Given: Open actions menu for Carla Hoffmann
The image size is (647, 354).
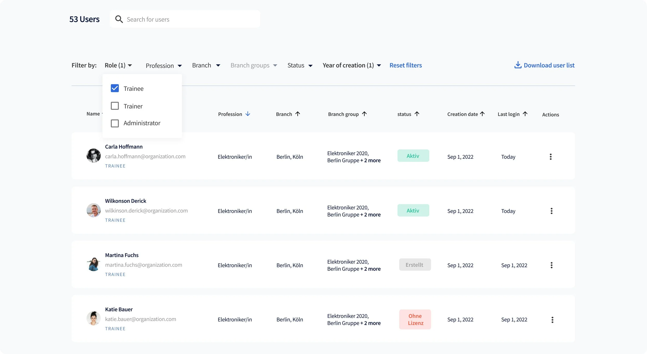Looking at the screenshot, I should [x=550, y=157].
